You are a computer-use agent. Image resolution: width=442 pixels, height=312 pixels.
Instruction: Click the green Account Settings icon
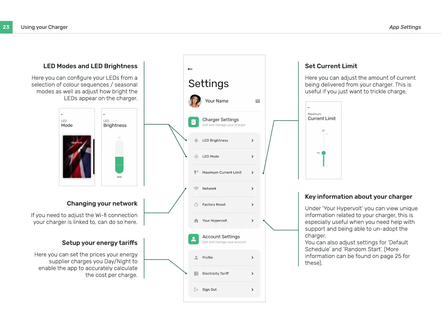pos(193,239)
